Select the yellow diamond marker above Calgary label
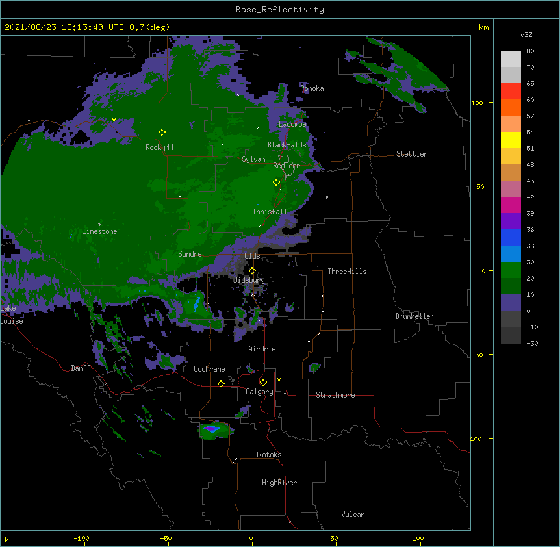 (x=263, y=383)
